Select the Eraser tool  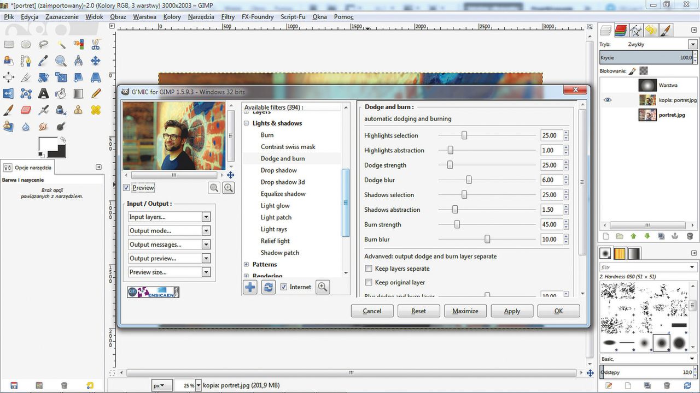pos(26,110)
